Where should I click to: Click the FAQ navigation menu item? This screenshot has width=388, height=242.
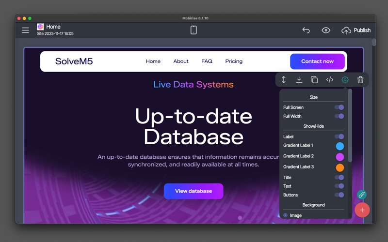tap(207, 61)
